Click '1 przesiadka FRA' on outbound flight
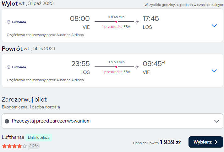The width and height of the screenshot is (224, 152). (x=116, y=27)
